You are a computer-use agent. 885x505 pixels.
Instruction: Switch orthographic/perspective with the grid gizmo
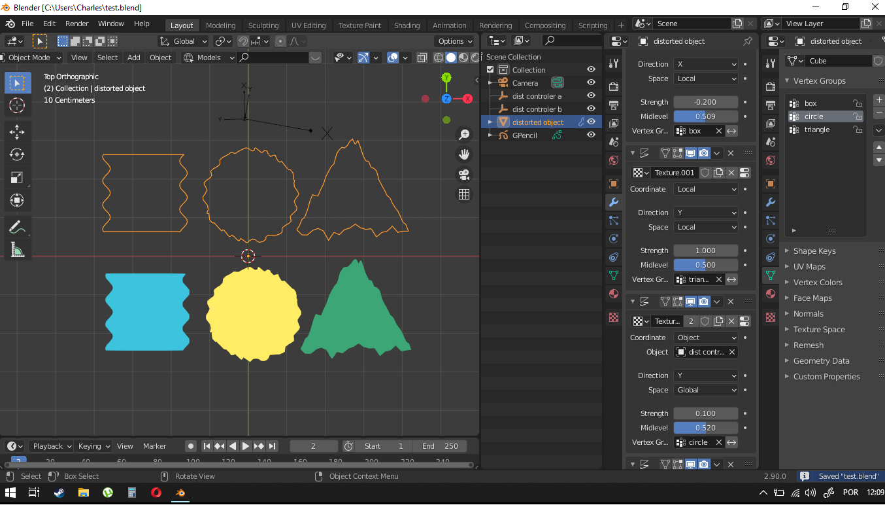pyautogui.click(x=464, y=194)
